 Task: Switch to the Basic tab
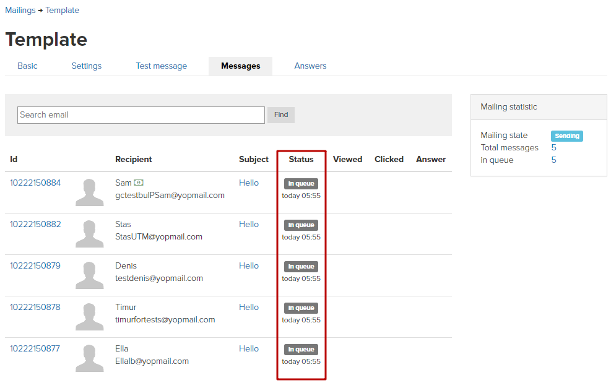click(x=27, y=66)
